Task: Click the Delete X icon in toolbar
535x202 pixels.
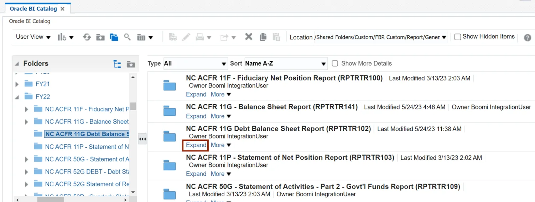Action: [x=249, y=37]
